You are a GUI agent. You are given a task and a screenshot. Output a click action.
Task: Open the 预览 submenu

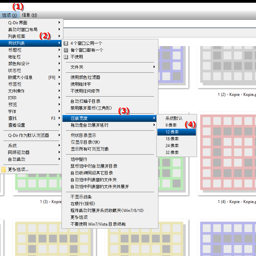(31, 105)
